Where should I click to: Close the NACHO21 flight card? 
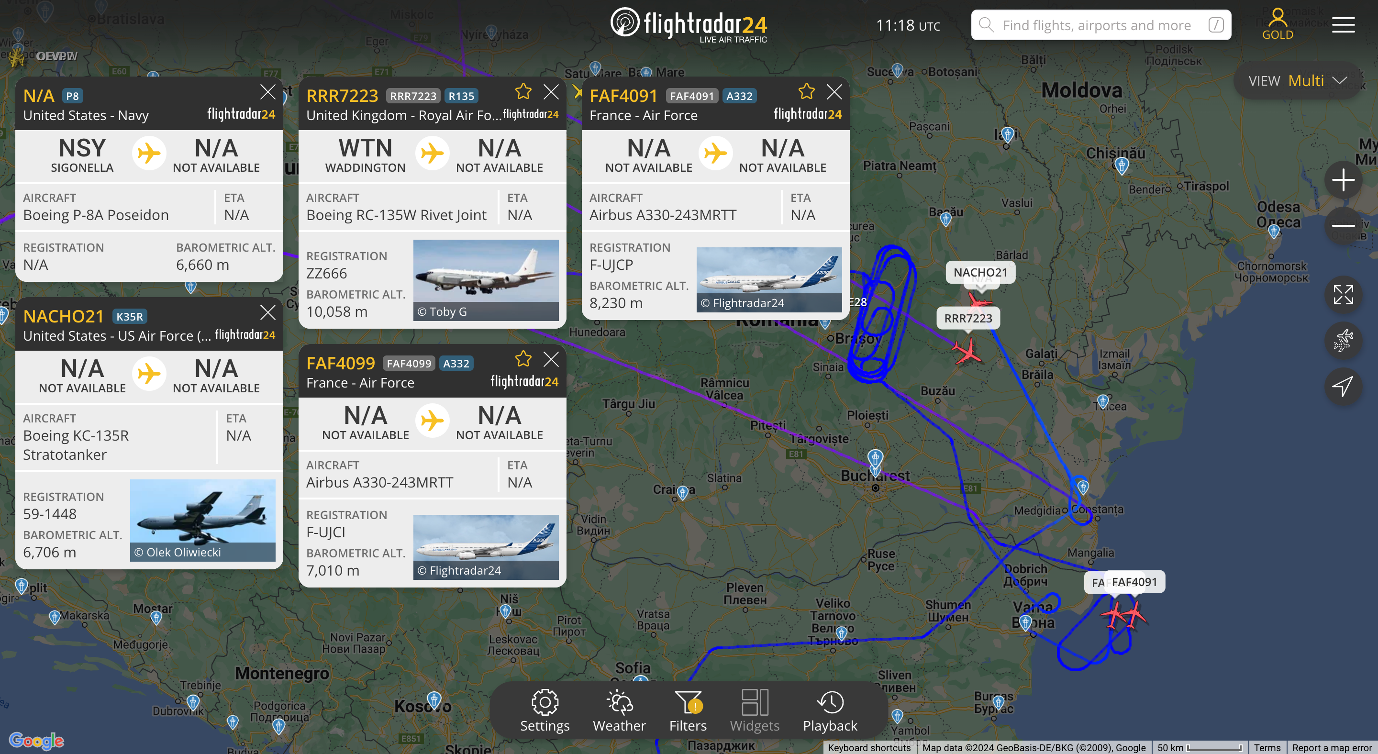pos(268,312)
